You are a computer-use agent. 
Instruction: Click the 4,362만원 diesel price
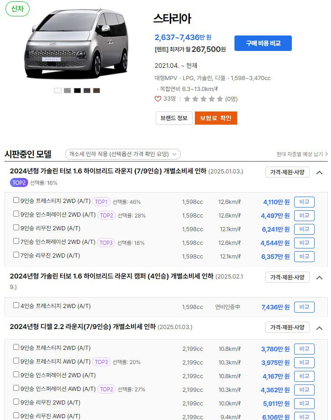275,390
